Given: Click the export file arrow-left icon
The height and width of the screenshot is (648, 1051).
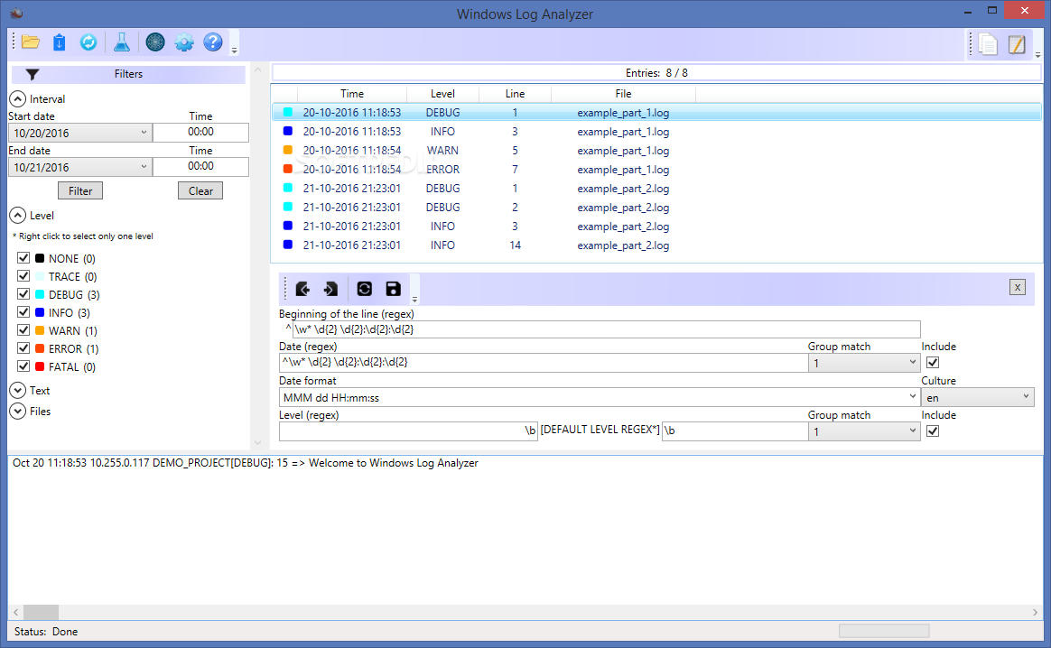Looking at the screenshot, I should tap(302, 289).
